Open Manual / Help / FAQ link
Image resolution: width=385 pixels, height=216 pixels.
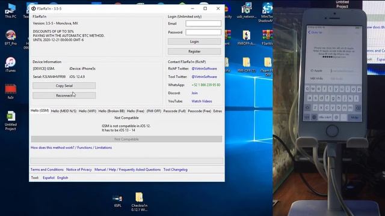click(128, 169)
